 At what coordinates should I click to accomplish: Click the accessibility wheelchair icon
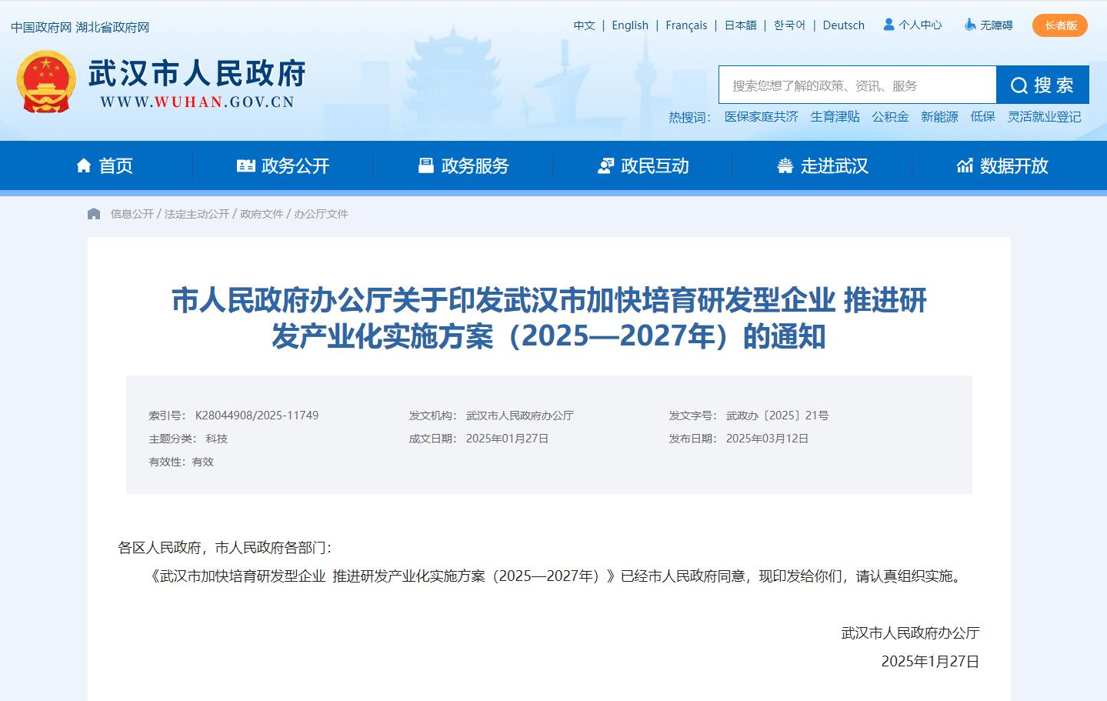(x=970, y=25)
